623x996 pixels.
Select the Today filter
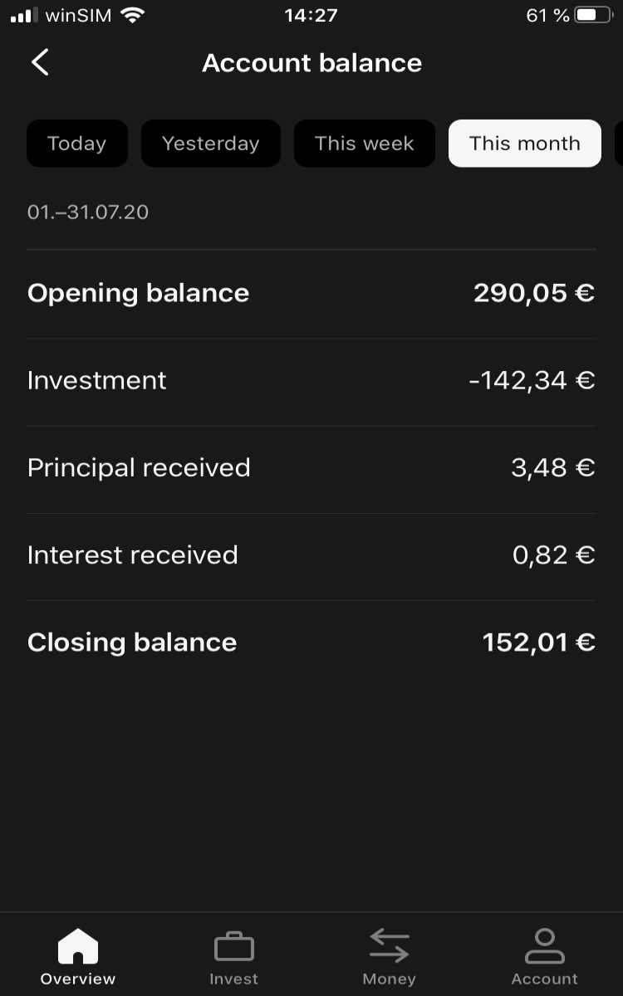point(77,144)
